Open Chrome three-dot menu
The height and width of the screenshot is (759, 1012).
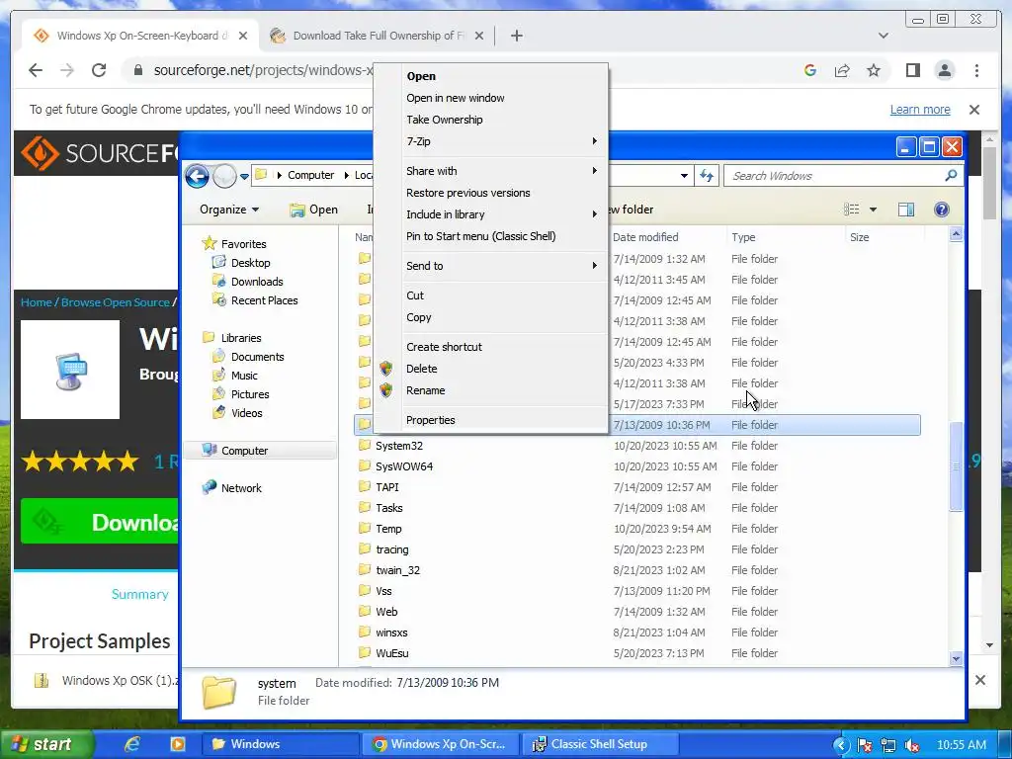tap(976, 70)
